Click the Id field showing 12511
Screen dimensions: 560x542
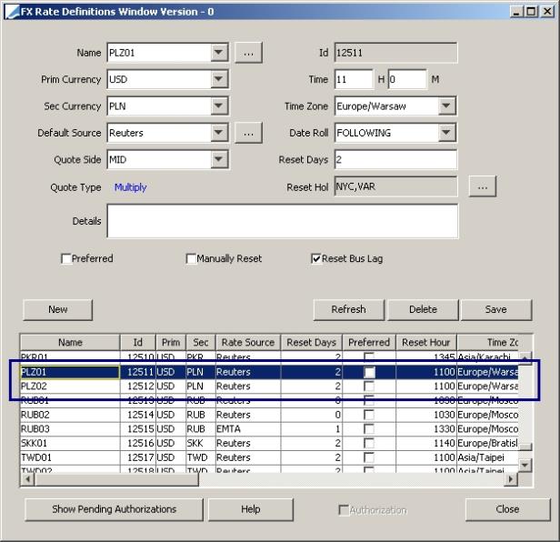pos(395,53)
